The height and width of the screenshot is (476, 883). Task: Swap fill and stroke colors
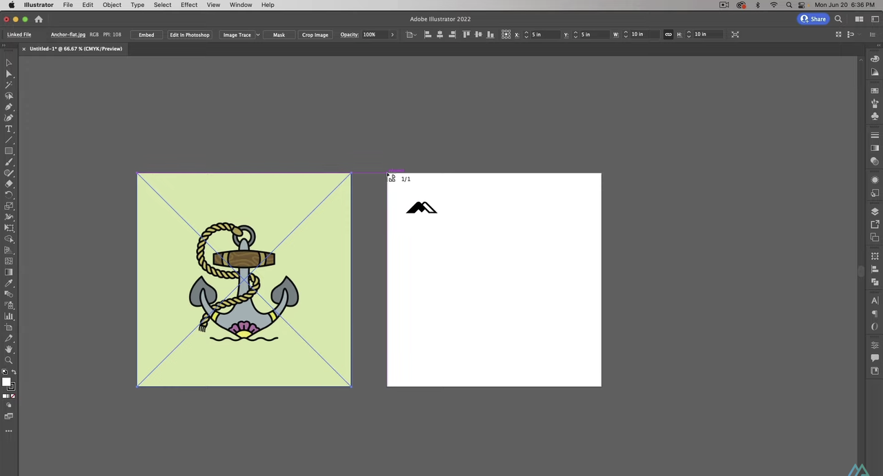coord(14,373)
